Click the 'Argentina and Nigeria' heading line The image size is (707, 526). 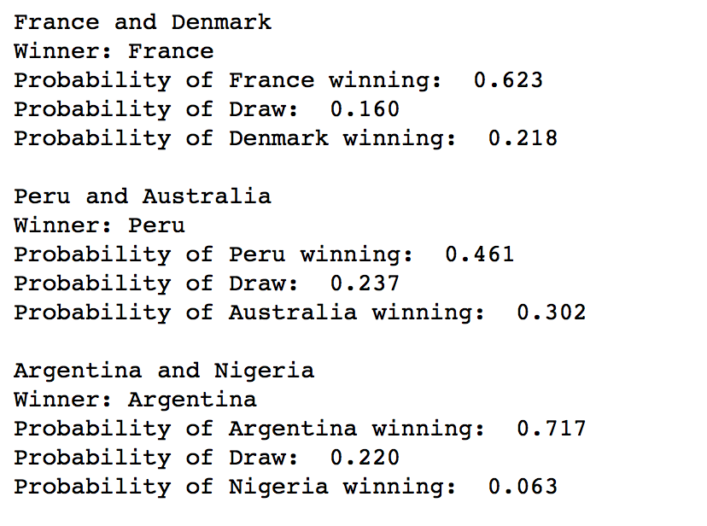point(164,371)
